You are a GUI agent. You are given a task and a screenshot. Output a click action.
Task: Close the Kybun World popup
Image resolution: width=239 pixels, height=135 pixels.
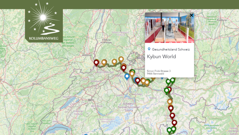tap(191, 15)
